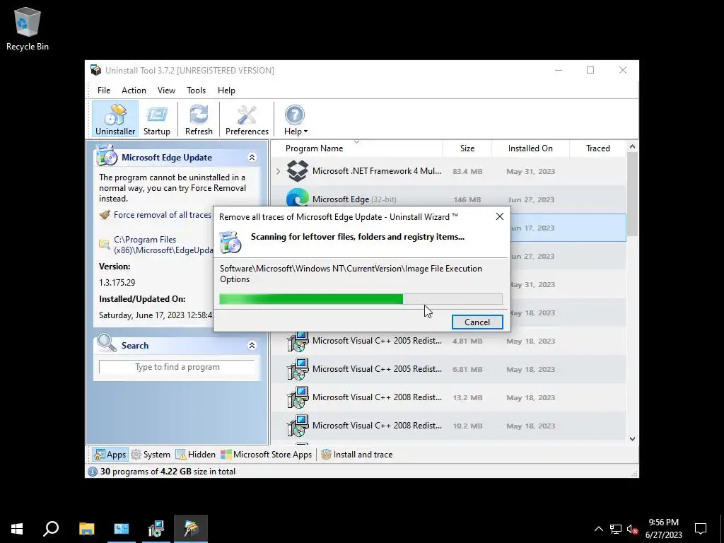Refresh the program list
This screenshot has height=543, width=724.
199,119
